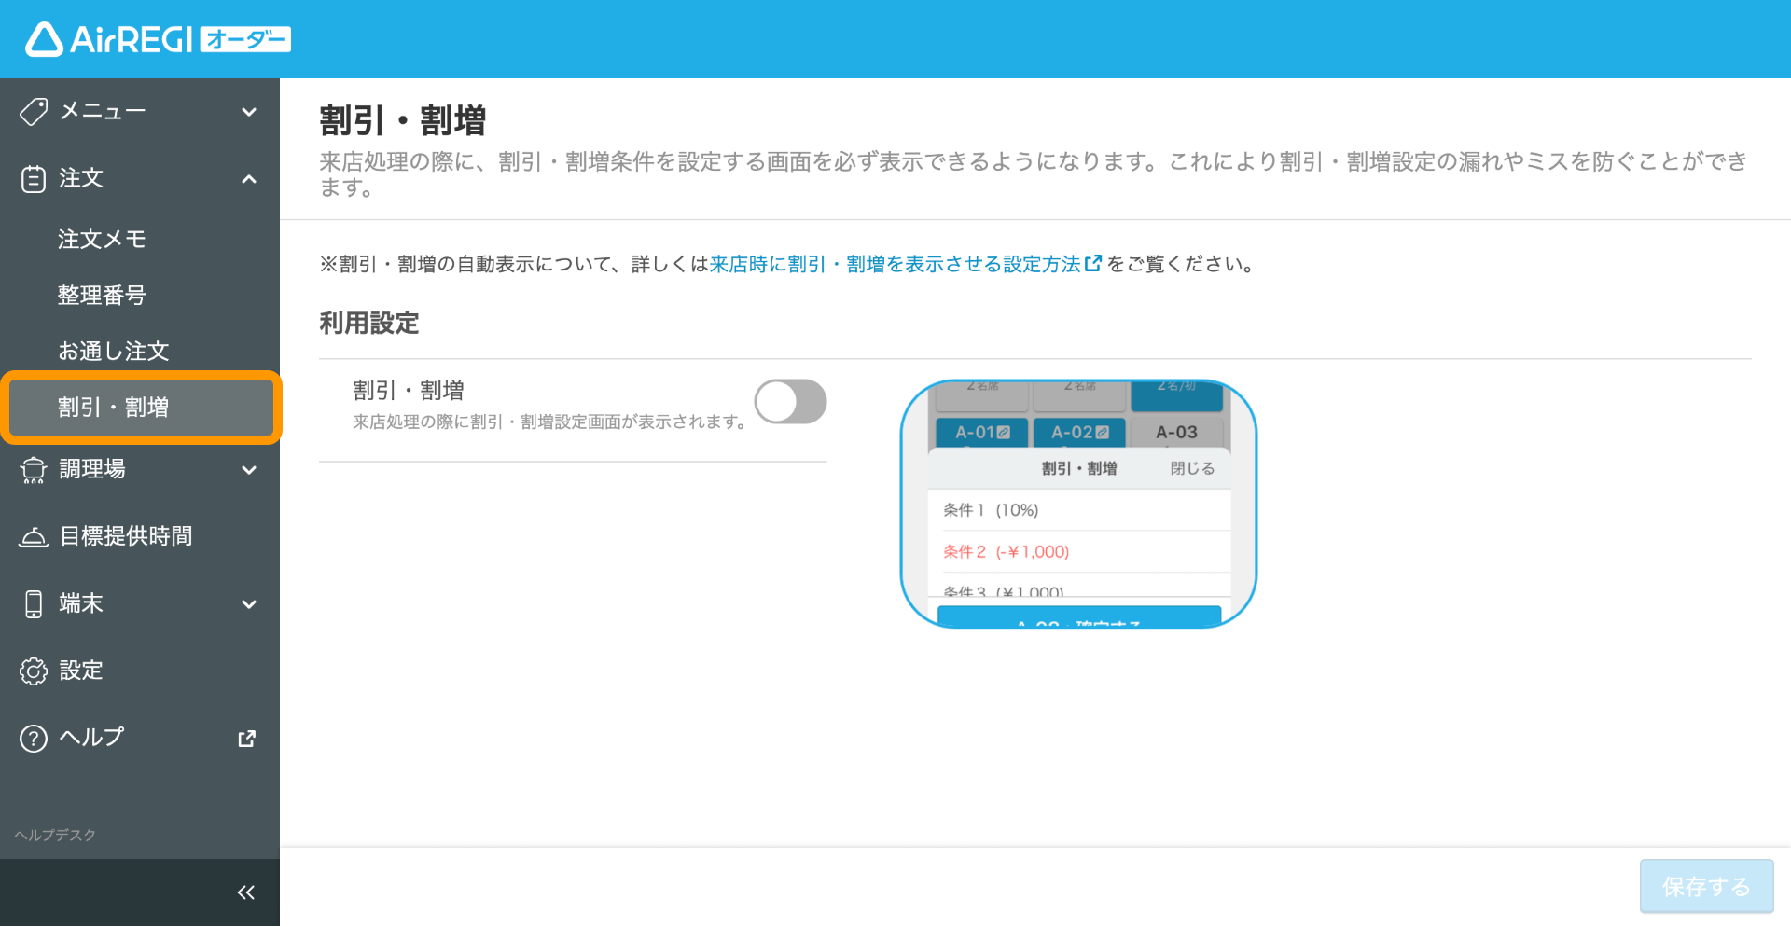Viewport: 1791px width, 927px height.
Task: Click the 保存する button
Action: pyautogui.click(x=1706, y=886)
